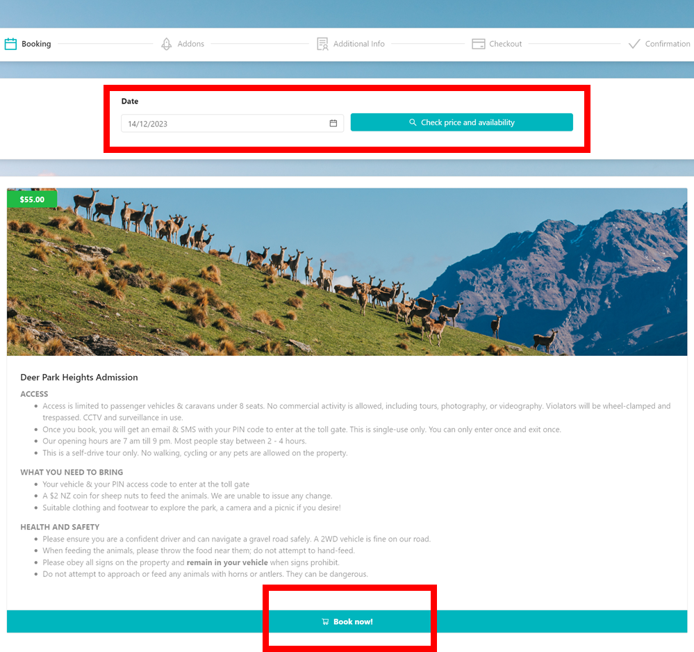Click the deer hillside banner photo
Viewport: 694px width, 652px height.
click(x=347, y=272)
